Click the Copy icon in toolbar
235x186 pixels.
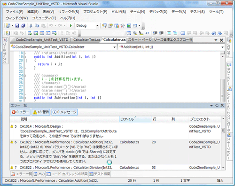pos(37,25)
